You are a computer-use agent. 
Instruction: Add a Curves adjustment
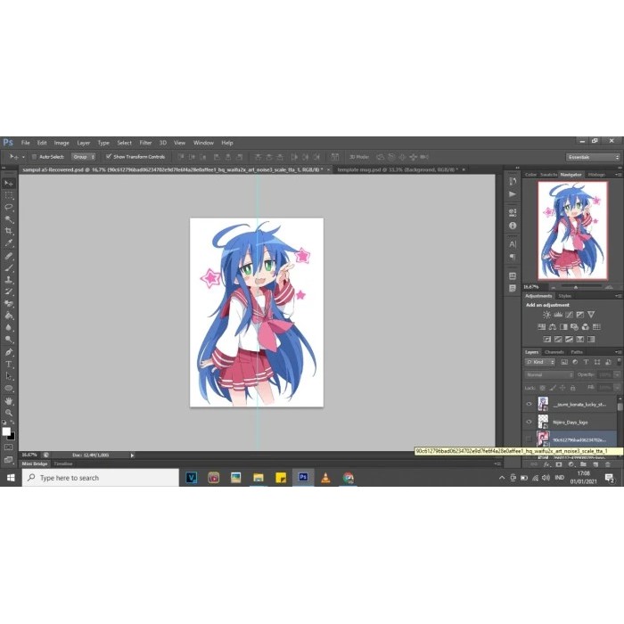point(569,315)
